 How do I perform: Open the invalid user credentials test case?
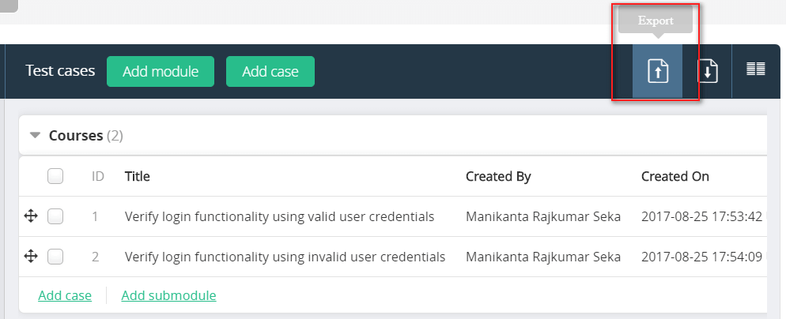coord(285,257)
